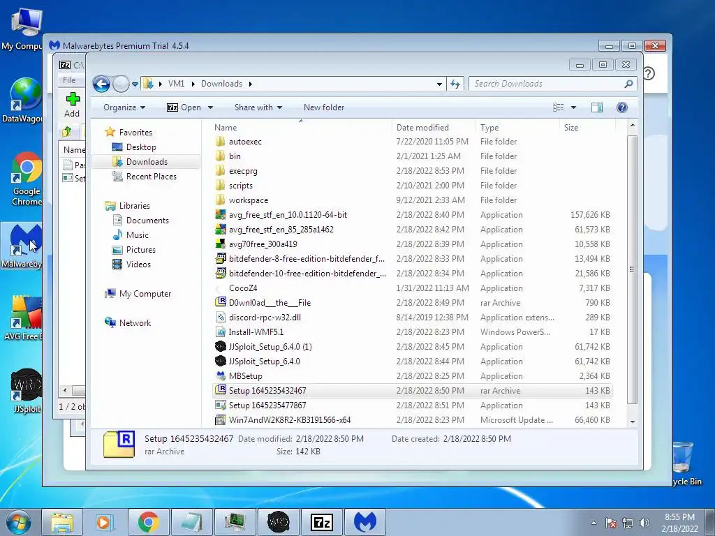Open Google Chrome from taskbar
715x536 pixels.
tap(148, 522)
